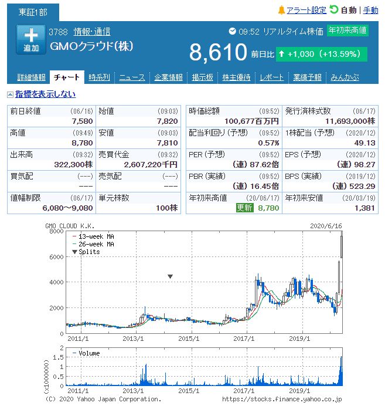Screen dimensions: 385x406
Task: Open the 株主優待 tab
Action: click(x=236, y=77)
